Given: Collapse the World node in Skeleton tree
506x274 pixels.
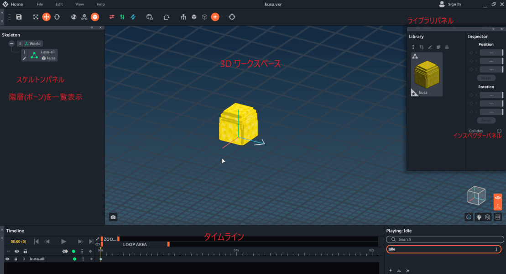Looking at the screenshot, I should pyautogui.click(x=11, y=44).
